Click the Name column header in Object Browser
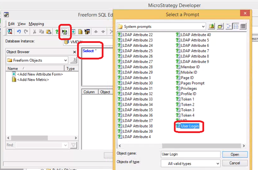258x170 pixels. click(x=35, y=69)
